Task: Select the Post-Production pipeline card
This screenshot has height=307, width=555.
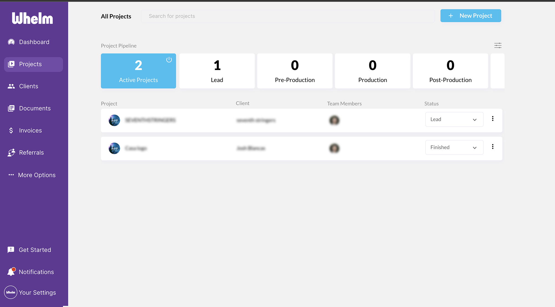Action: click(x=450, y=71)
